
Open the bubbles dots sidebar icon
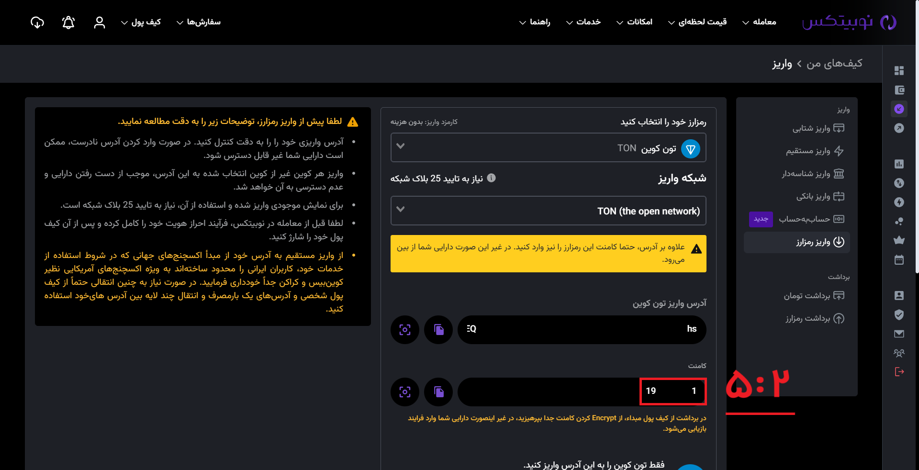(x=899, y=221)
